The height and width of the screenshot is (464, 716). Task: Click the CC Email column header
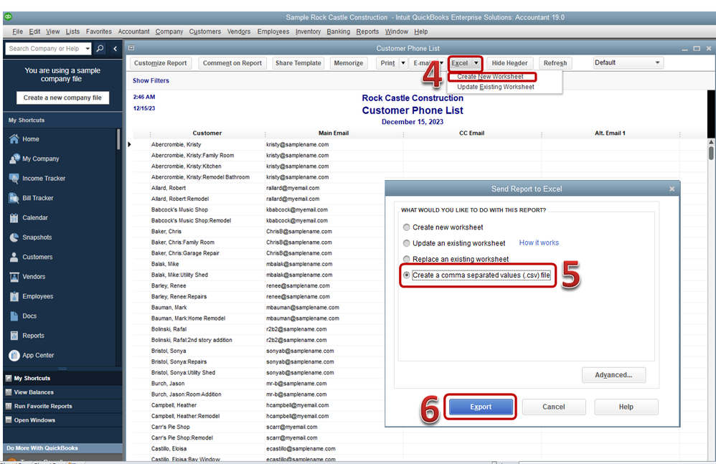coord(471,133)
